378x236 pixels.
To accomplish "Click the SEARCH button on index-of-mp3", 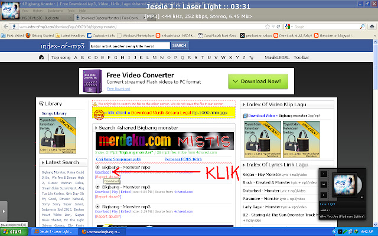I will pyautogui.click(x=179, y=45).
